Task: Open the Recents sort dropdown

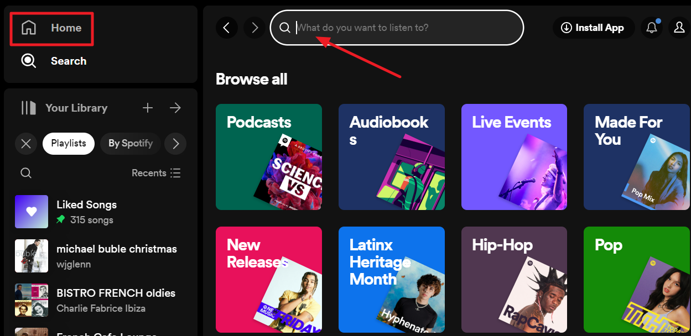Action: 156,173
